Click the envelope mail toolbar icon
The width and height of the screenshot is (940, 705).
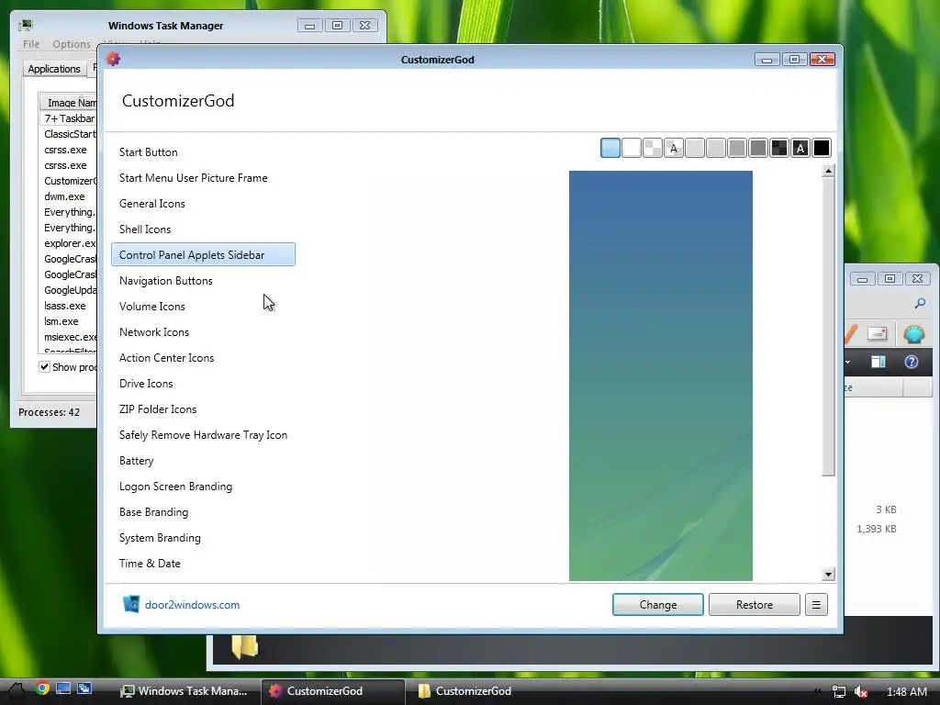(x=877, y=333)
